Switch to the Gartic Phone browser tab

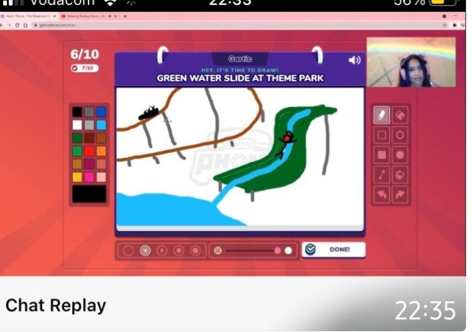29,16
